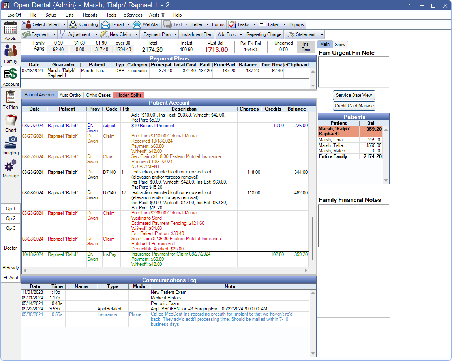Click the Patient Account vertical scrollbar thumb
Screen dimensions: 452x361
[x=313, y=238]
